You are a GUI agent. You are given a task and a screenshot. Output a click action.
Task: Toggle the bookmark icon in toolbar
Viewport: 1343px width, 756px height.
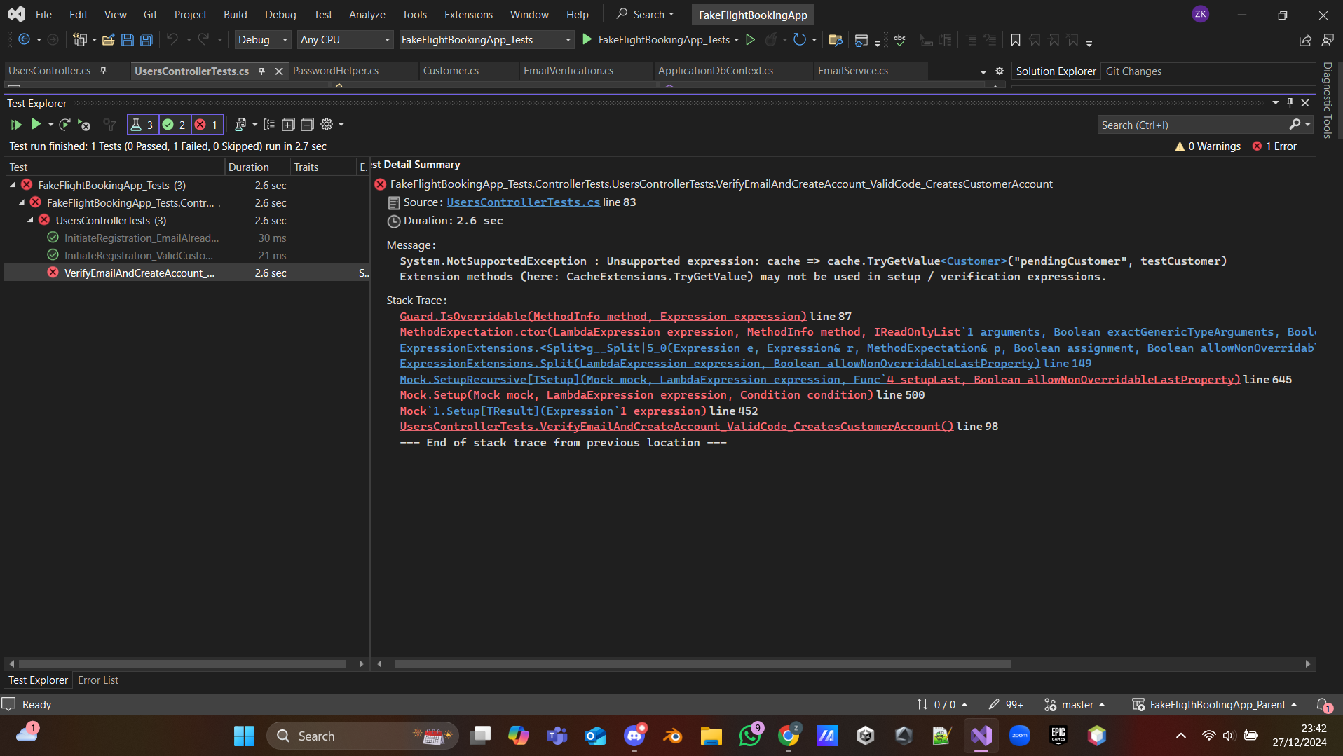pyautogui.click(x=1016, y=40)
